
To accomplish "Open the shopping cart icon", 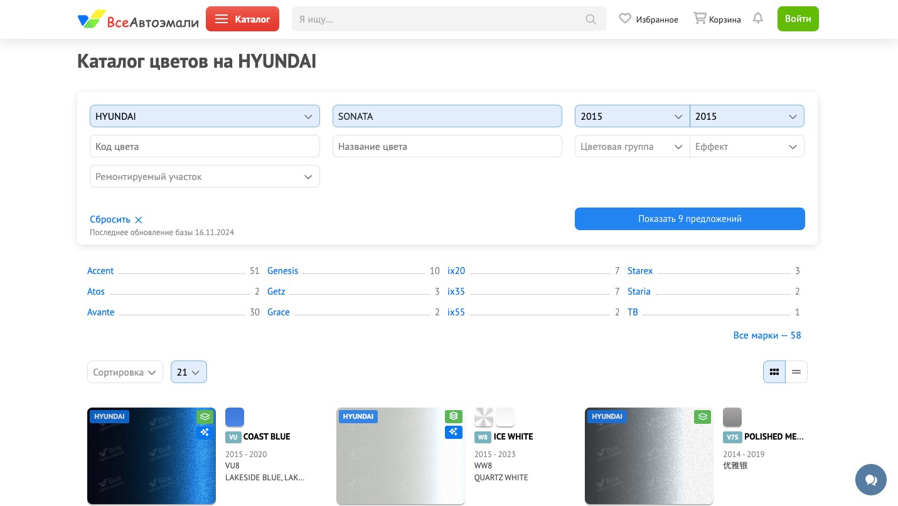I will [x=700, y=18].
